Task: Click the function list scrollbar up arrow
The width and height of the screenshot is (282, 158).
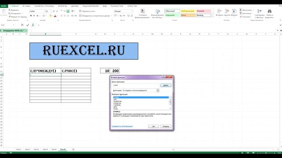Action: tap(170, 97)
